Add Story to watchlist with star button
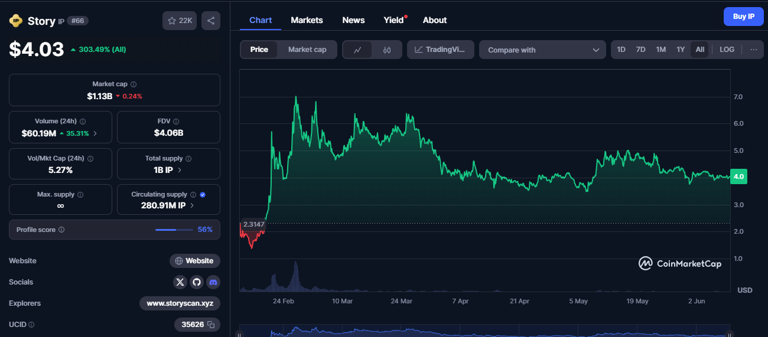The height and width of the screenshot is (337, 768). point(180,21)
